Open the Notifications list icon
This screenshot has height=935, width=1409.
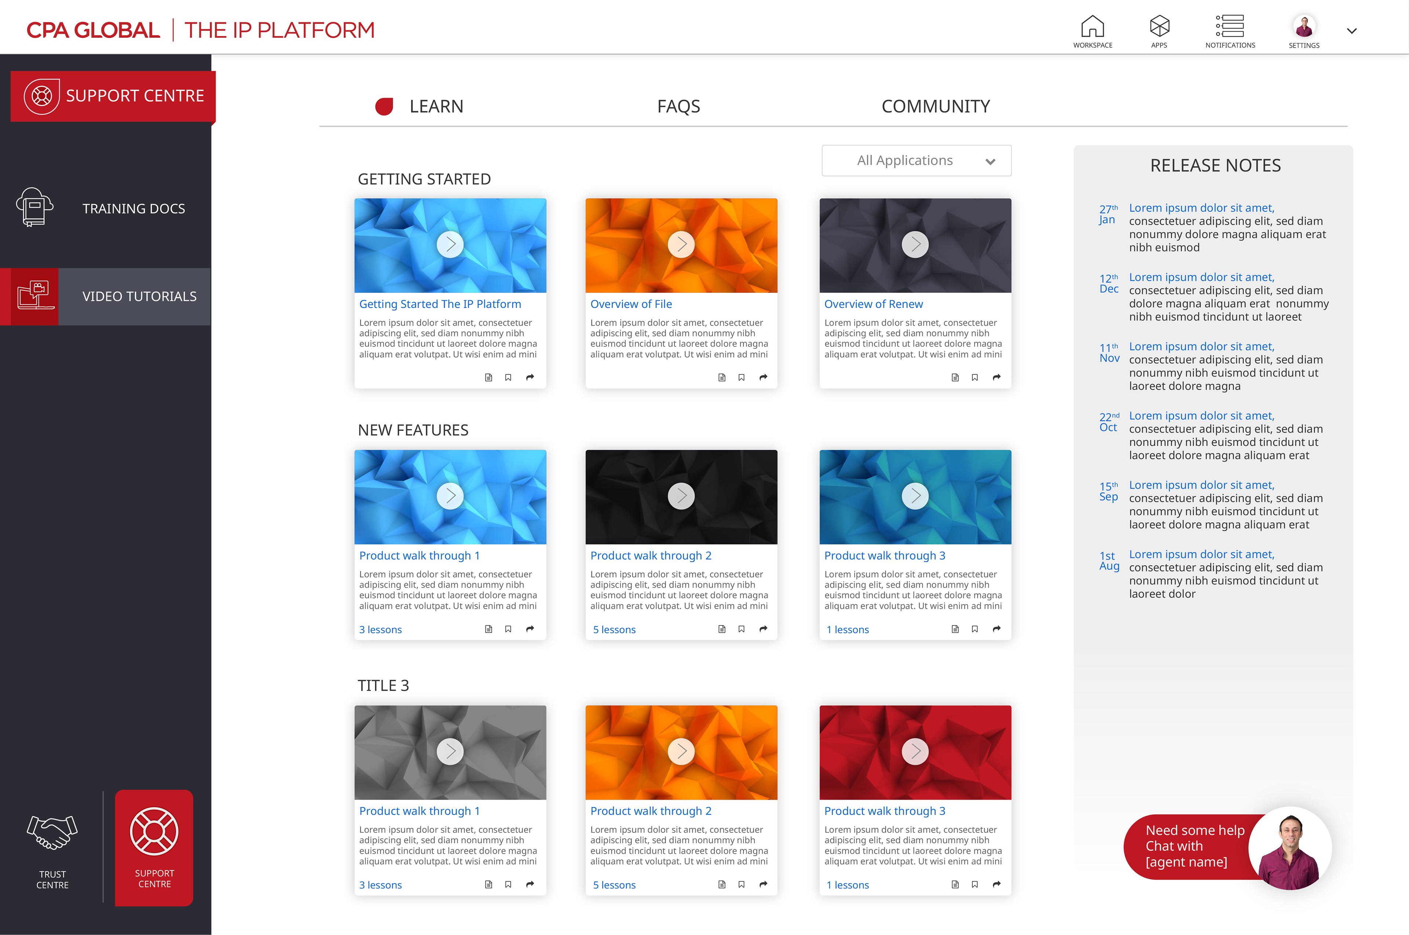point(1230,26)
